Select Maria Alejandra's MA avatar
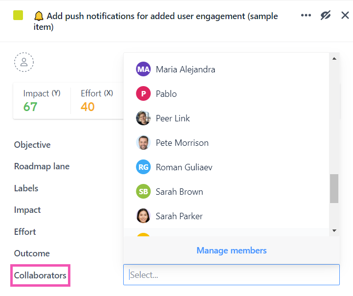The height and width of the screenshot is (296, 353). pos(143,69)
